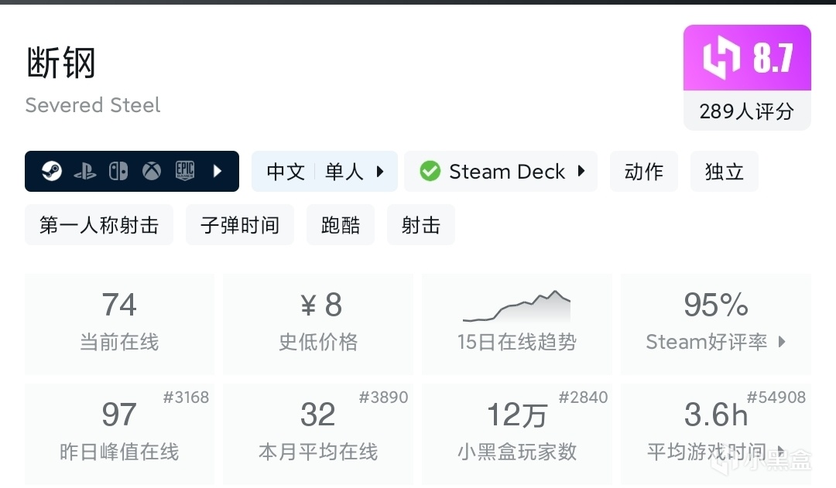
Task: Expand 平均游戏时间 details arrow
Action: [x=780, y=452]
